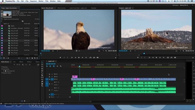
Task: Collapse Local Drives in Media Browser
Action: point(2,69)
